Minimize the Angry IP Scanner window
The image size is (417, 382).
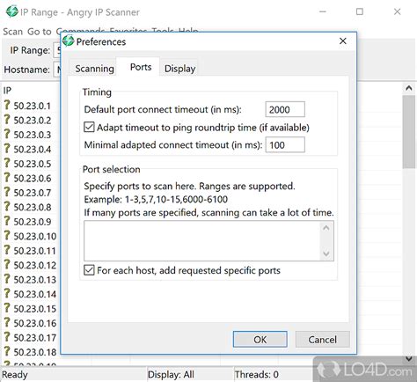(x=323, y=11)
